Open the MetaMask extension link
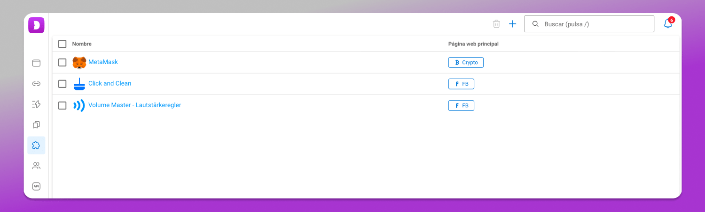 coord(103,62)
